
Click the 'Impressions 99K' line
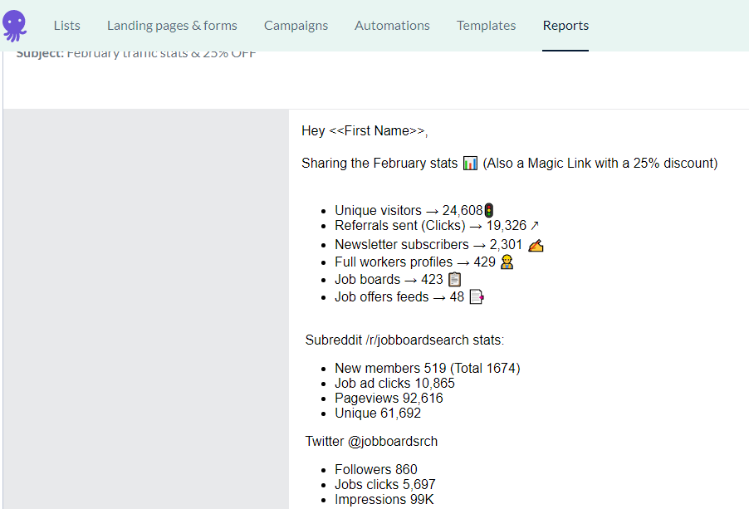tap(384, 499)
